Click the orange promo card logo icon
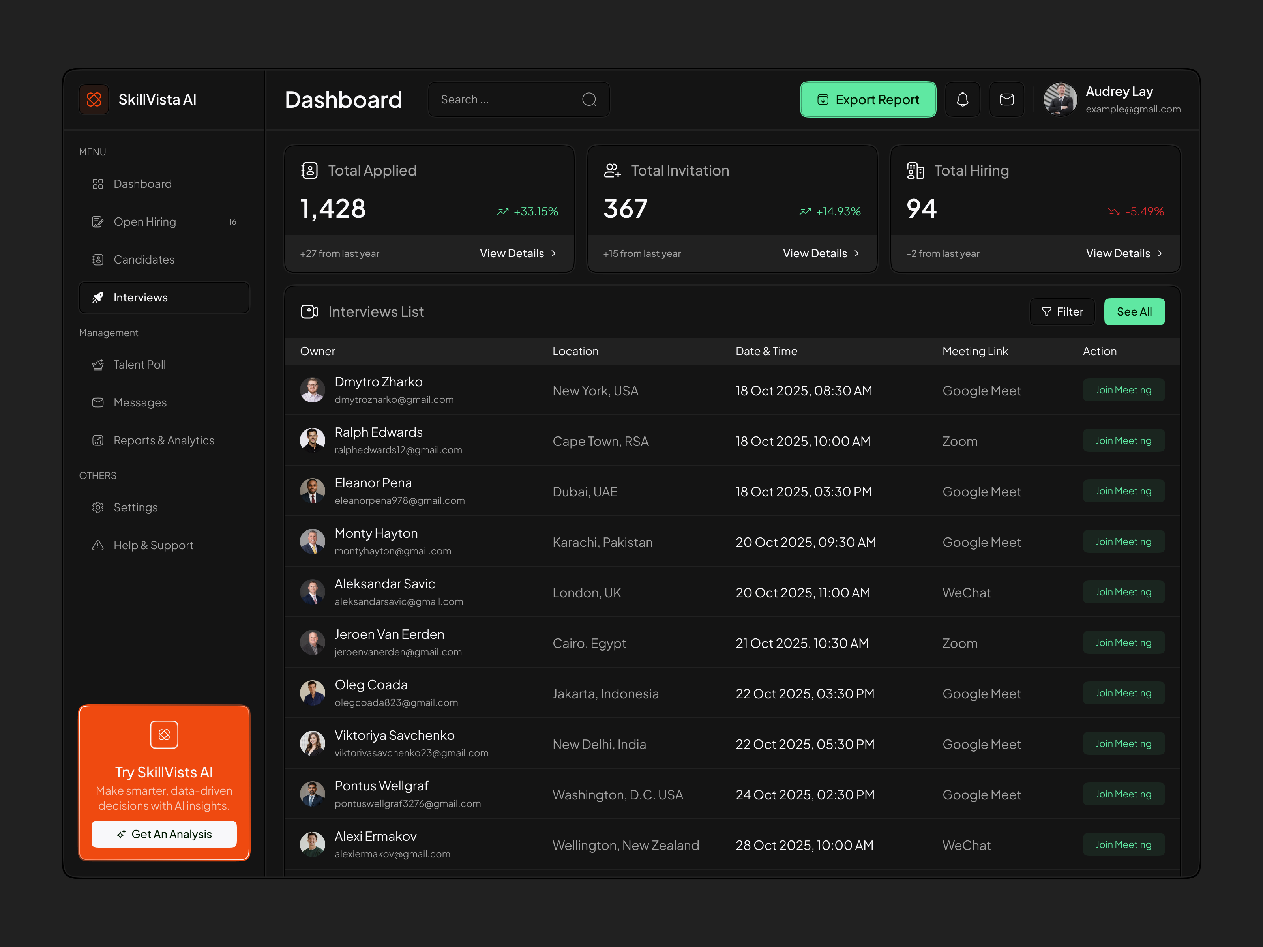Screen dimensions: 1263x947 (164, 735)
